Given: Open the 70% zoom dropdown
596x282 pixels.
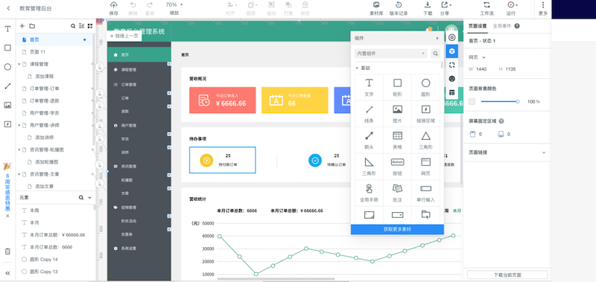Looking at the screenshot, I should click(x=174, y=5).
